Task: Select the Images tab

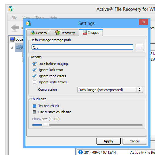Action: pyautogui.click(x=91, y=33)
